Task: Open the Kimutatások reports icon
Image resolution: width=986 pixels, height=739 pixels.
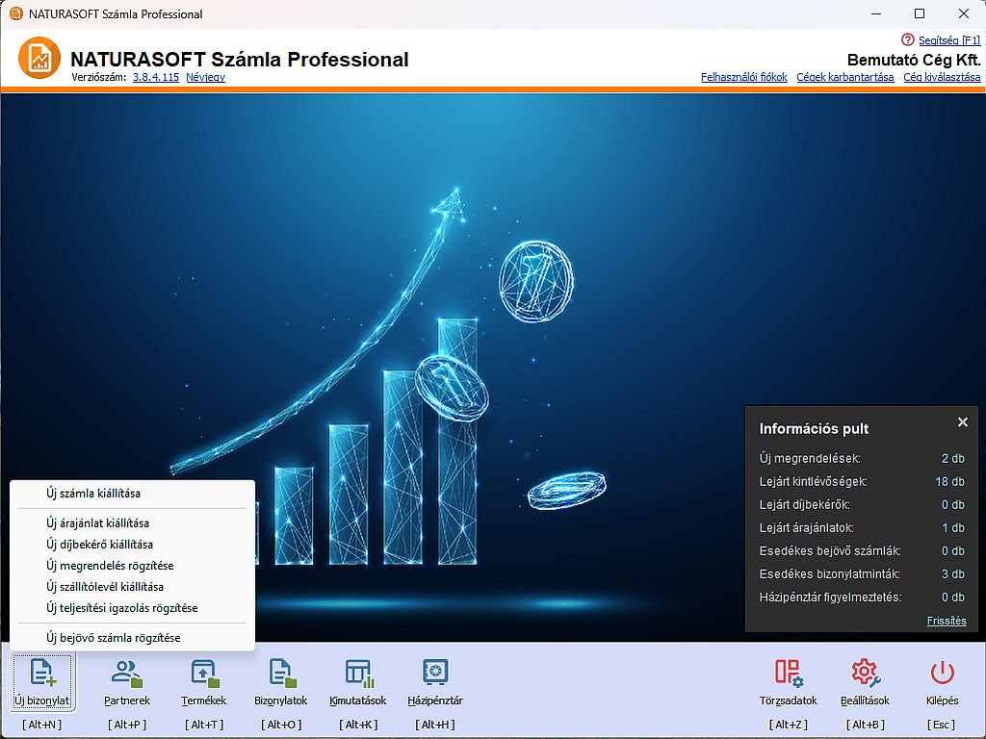Action: click(x=358, y=673)
